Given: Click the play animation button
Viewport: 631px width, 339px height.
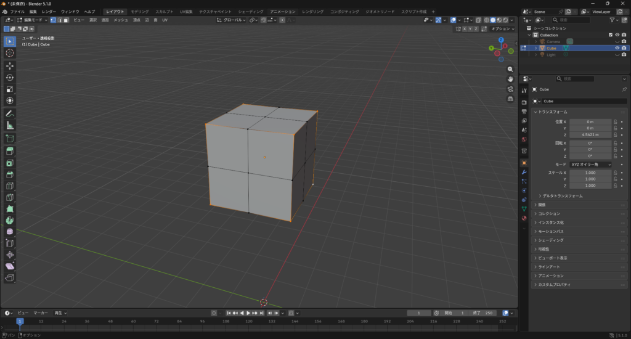Looking at the screenshot, I should click(248, 313).
